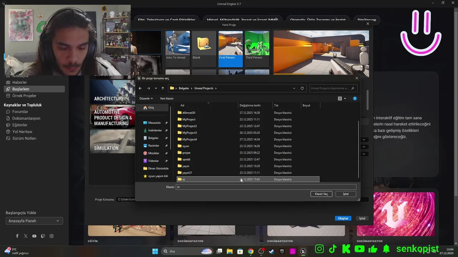Viewport: 458px width, 257px height.
Task: Open Task View from the taskbar
Action: (x=219, y=251)
